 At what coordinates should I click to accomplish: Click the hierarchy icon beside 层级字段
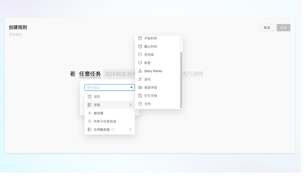[140, 87]
